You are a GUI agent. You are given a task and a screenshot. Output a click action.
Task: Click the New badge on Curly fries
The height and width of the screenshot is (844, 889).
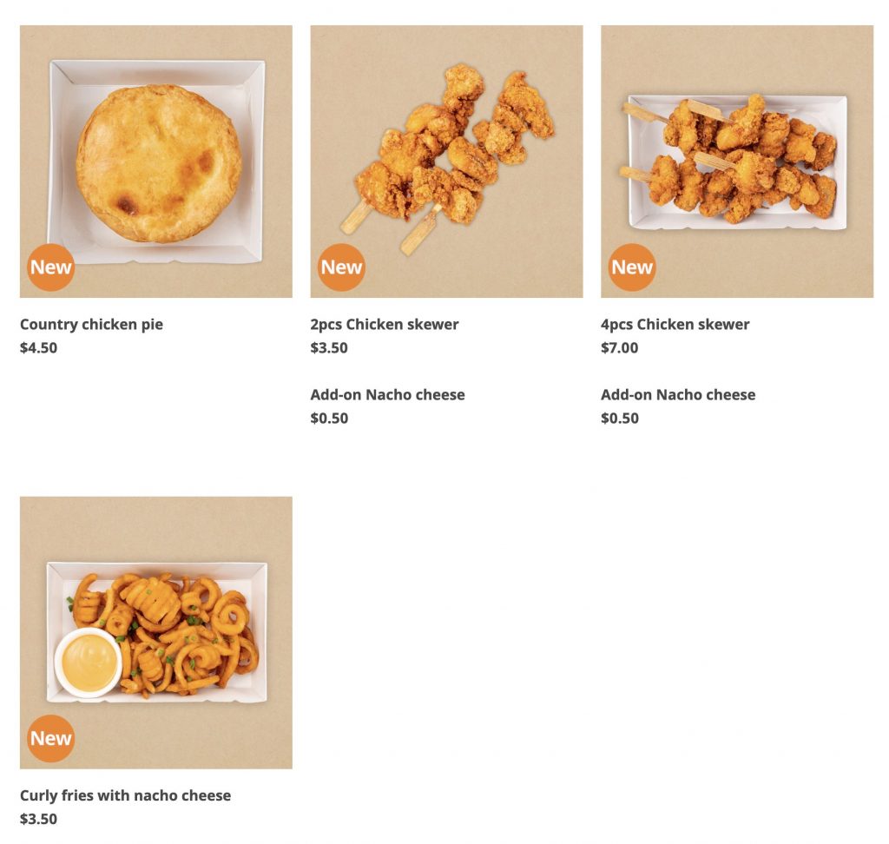[51, 739]
